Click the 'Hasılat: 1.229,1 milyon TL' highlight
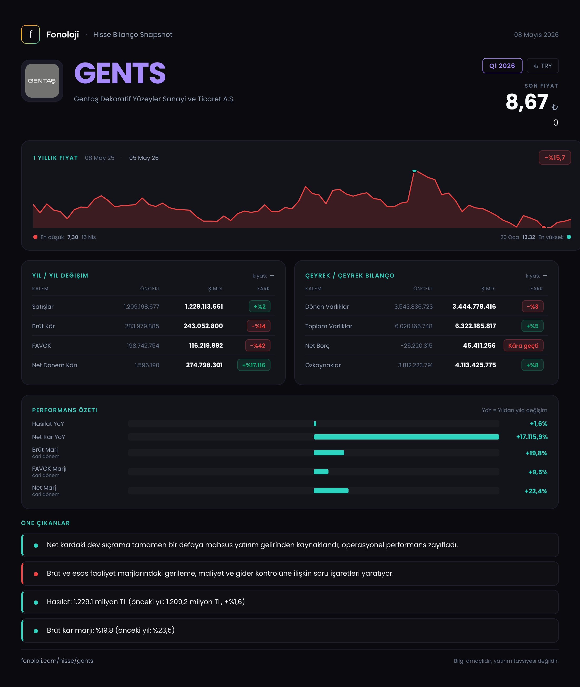The width and height of the screenshot is (580, 687). (x=290, y=602)
